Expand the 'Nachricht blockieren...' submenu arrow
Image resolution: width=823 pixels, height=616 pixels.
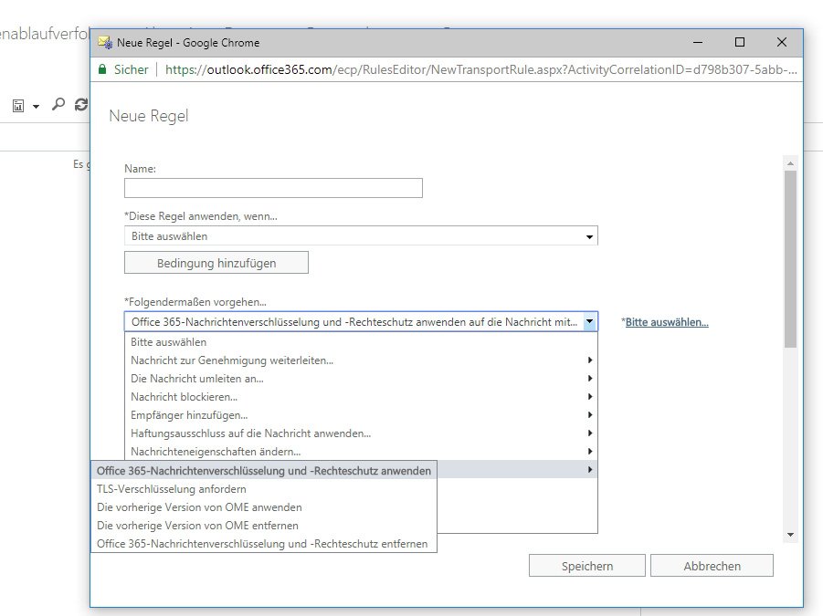591,396
